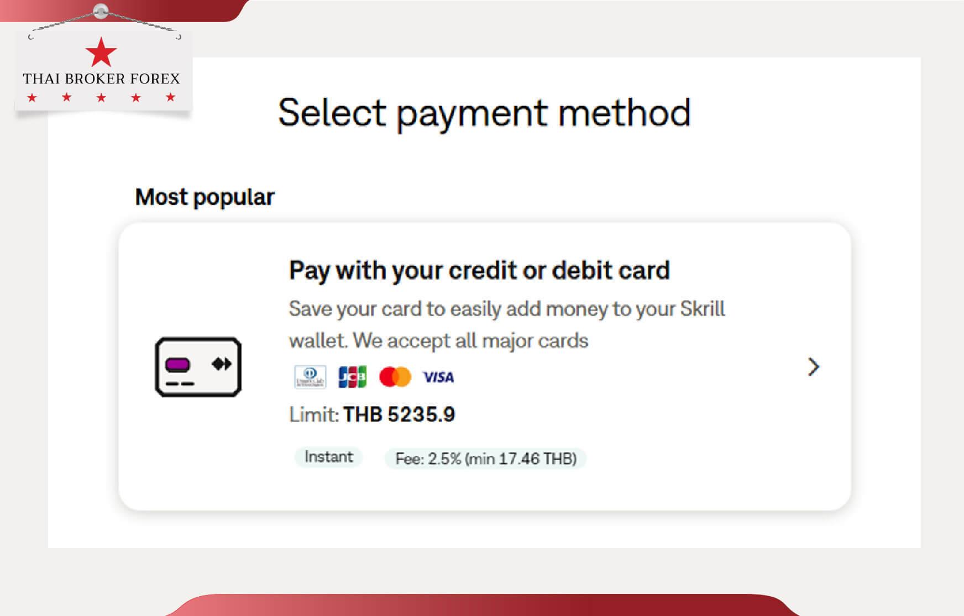Click the Most popular section label

(x=205, y=197)
